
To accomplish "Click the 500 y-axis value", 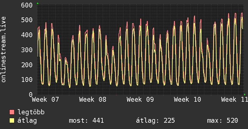I will pyautogui.click(x=27, y=20).
